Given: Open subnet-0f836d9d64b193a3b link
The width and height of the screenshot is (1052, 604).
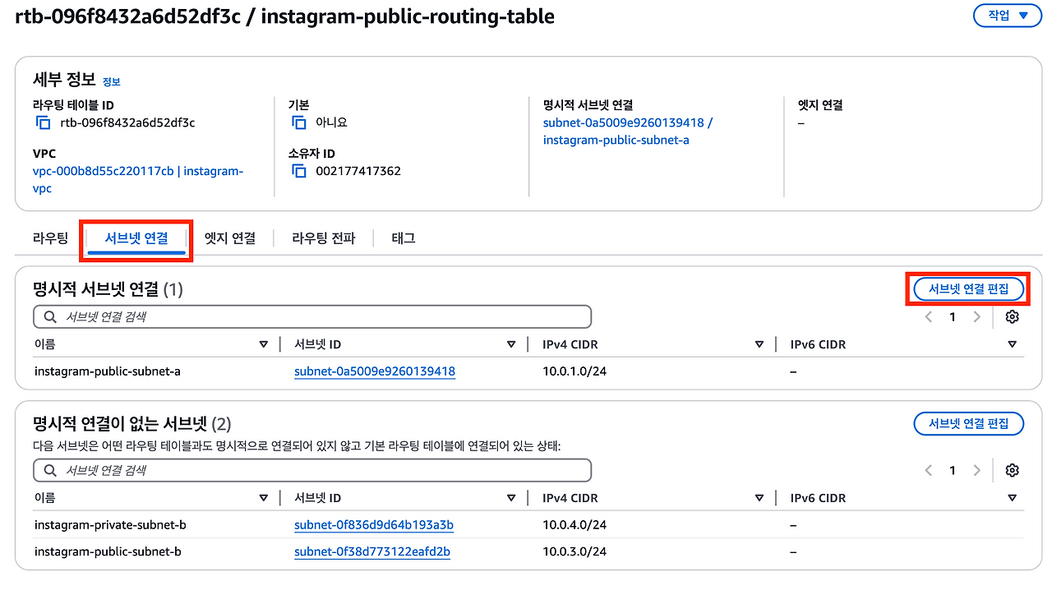Looking at the screenshot, I should coord(374,525).
